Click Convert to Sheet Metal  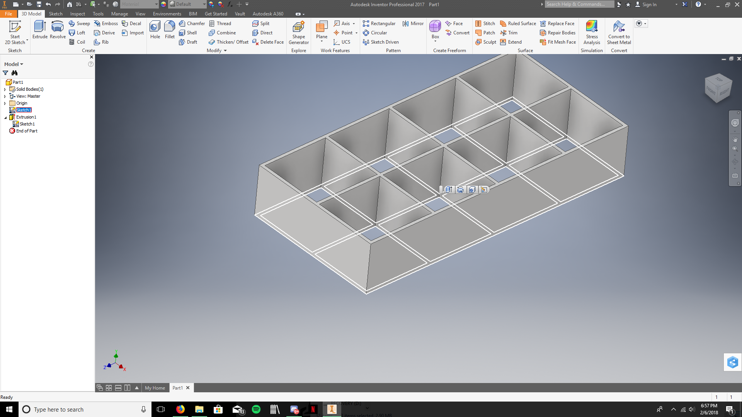coord(619,32)
